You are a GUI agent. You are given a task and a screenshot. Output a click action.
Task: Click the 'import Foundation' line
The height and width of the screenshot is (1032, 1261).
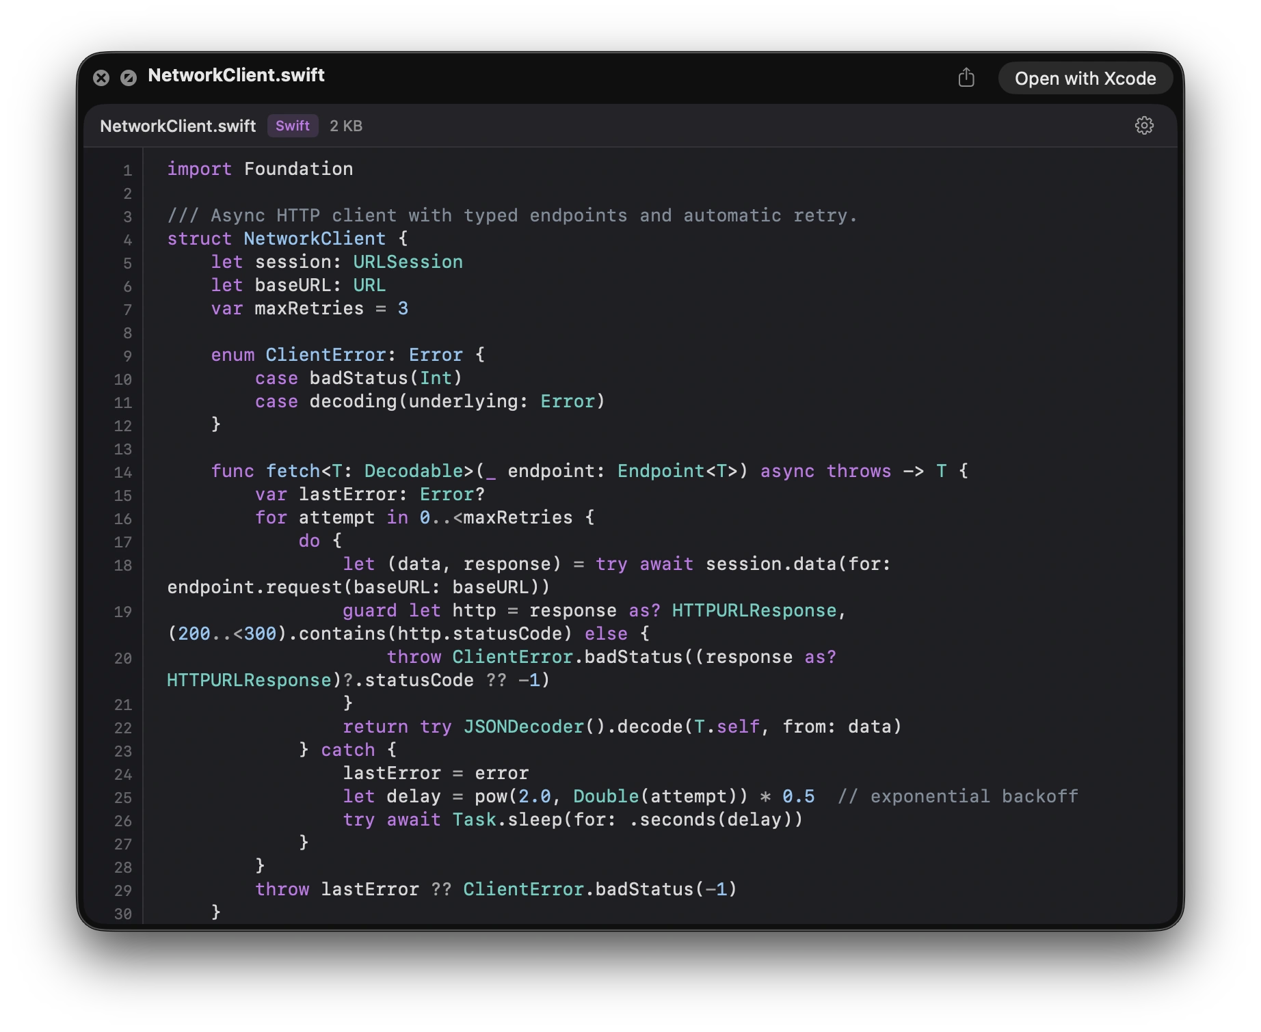[260, 169]
